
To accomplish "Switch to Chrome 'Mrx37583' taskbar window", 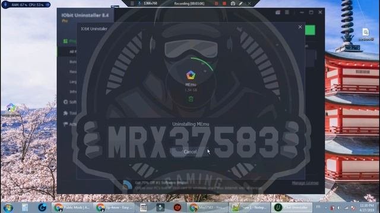I will (207, 208).
